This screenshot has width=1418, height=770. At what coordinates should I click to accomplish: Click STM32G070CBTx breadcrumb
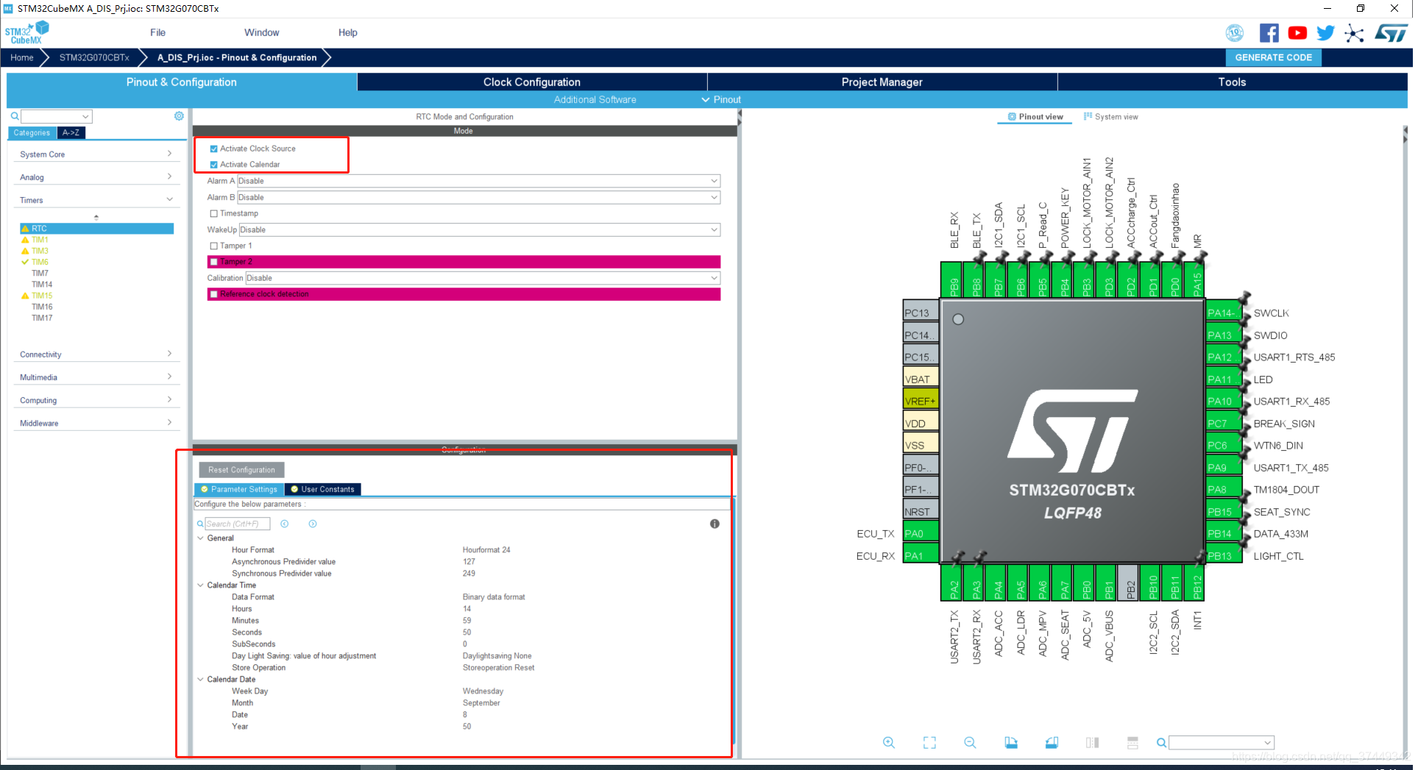[x=94, y=57]
